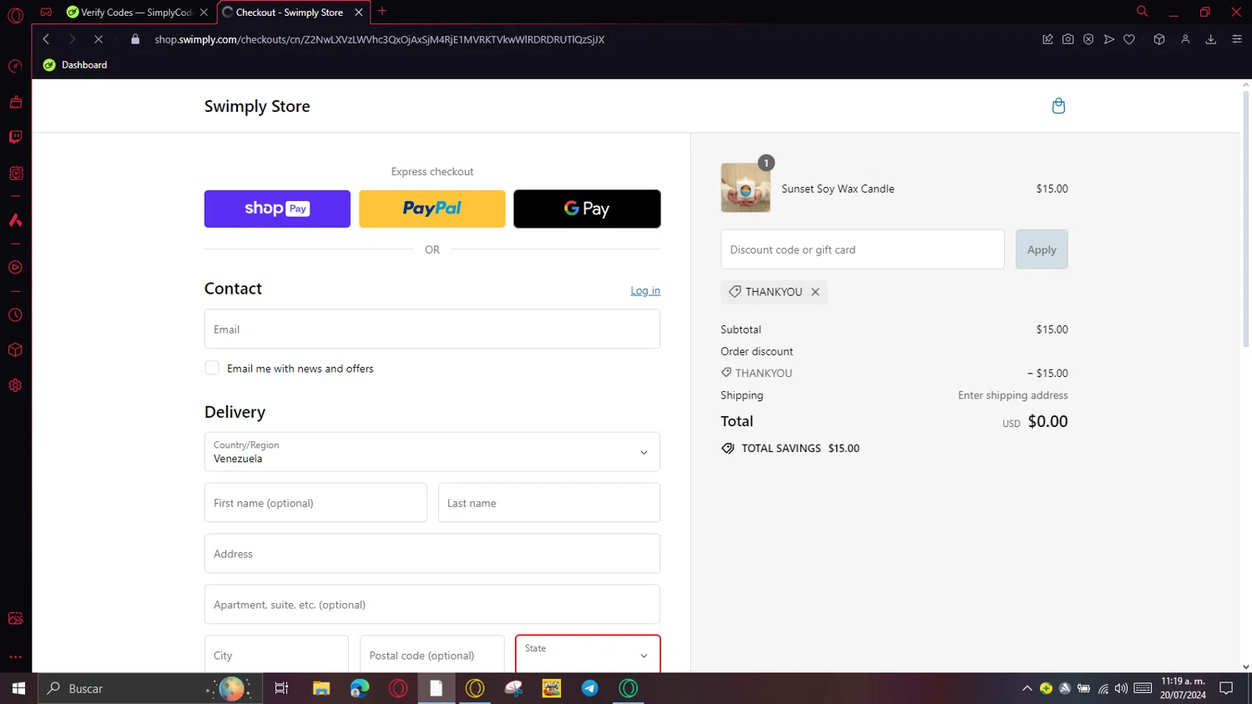Focus the Postal code (optional) field
Screen dimensions: 1252x704
(432, 655)
